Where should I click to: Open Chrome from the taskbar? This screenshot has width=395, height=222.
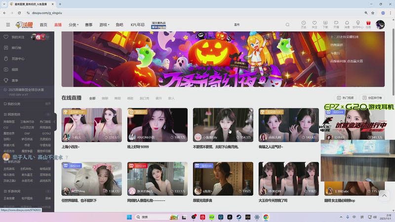click(266, 217)
